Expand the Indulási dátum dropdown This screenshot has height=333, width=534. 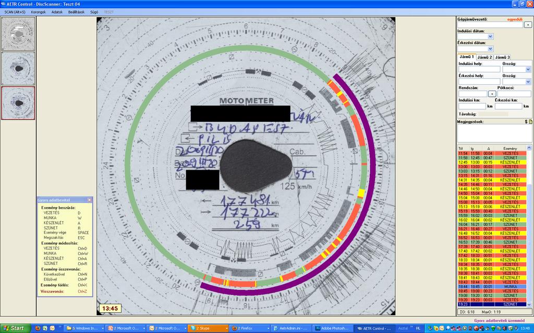pos(490,36)
